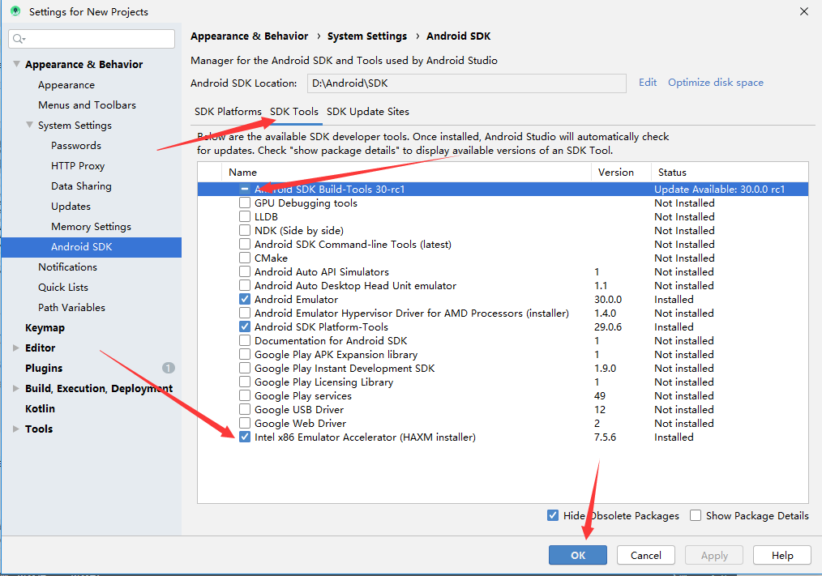Uncheck Android SDK Platform-Tools checkbox
Image resolution: width=822 pixels, height=576 pixels.
[x=245, y=326]
